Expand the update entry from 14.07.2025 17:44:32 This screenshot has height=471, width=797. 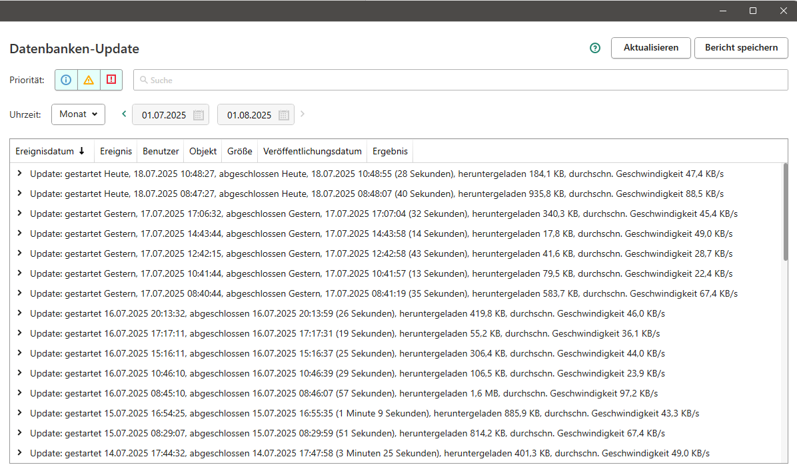click(19, 453)
